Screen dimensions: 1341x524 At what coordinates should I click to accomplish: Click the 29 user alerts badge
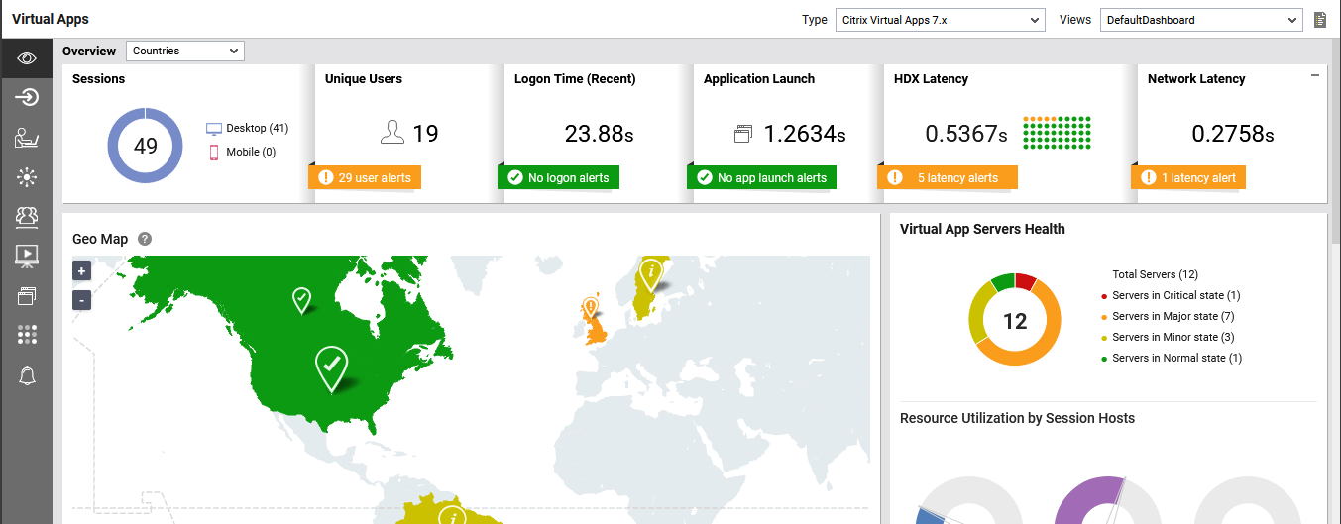coord(365,177)
